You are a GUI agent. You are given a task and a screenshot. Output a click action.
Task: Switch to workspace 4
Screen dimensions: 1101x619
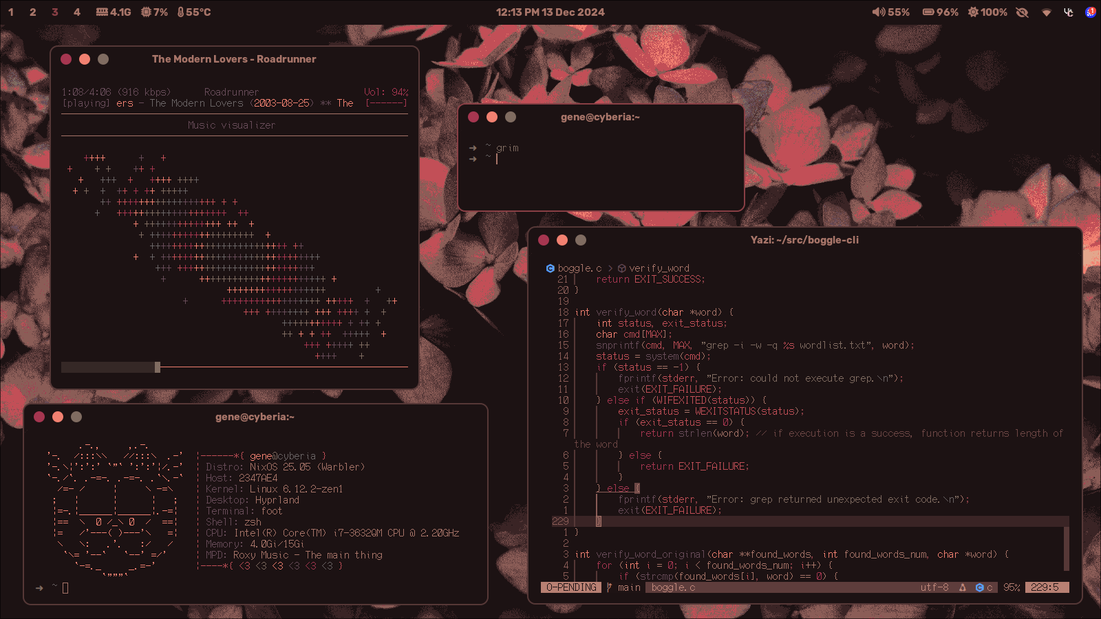tap(76, 12)
